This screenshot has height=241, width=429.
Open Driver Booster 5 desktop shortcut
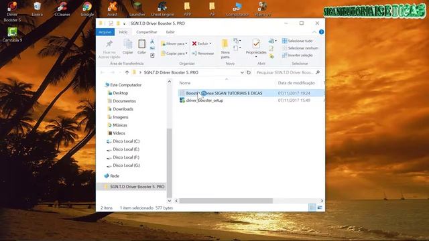pos(12,11)
